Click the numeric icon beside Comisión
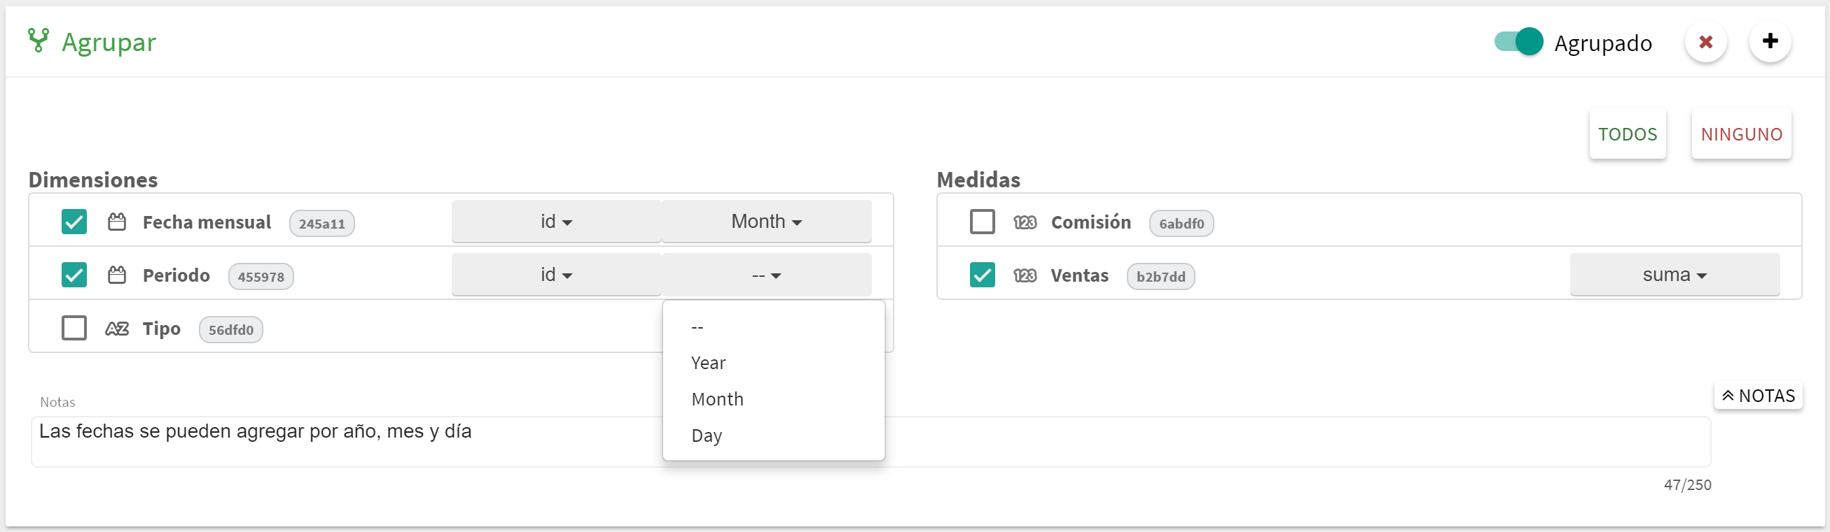This screenshot has width=1830, height=532. coord(1025,223)
